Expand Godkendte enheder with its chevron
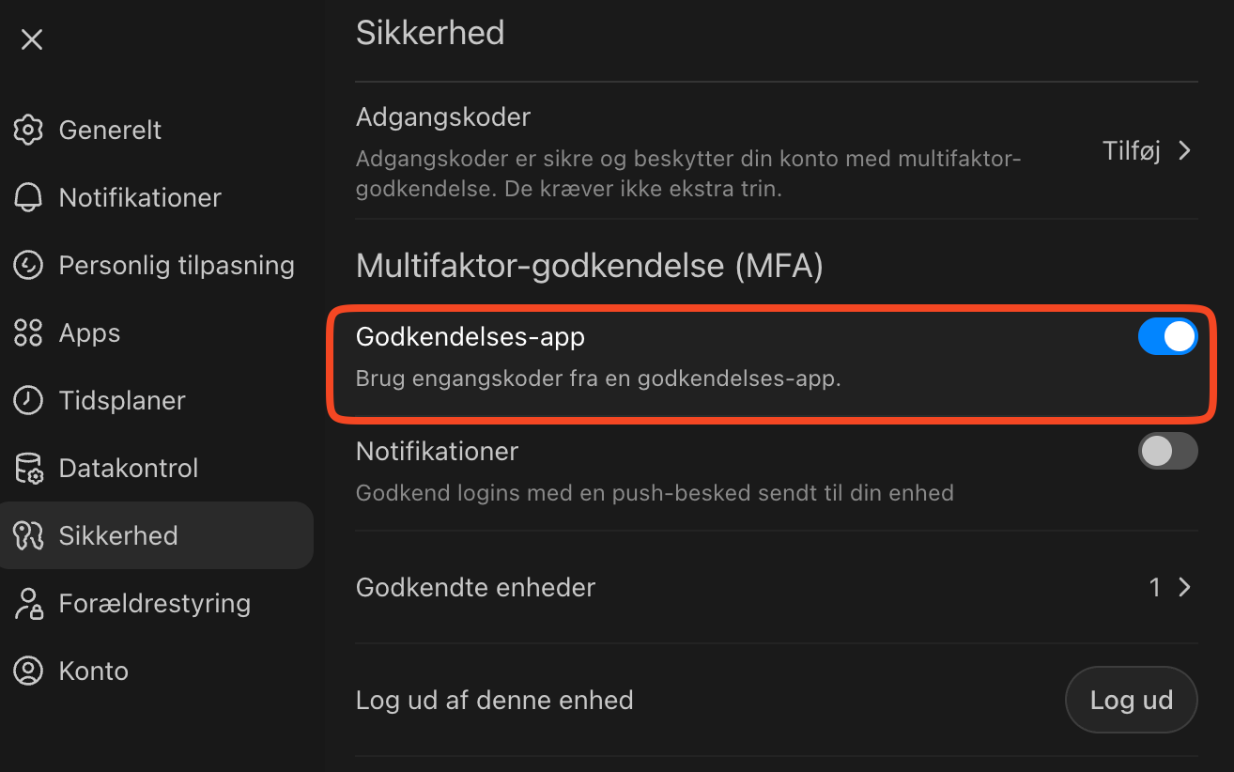The image size is (1234, 772). pos(1184,587)
